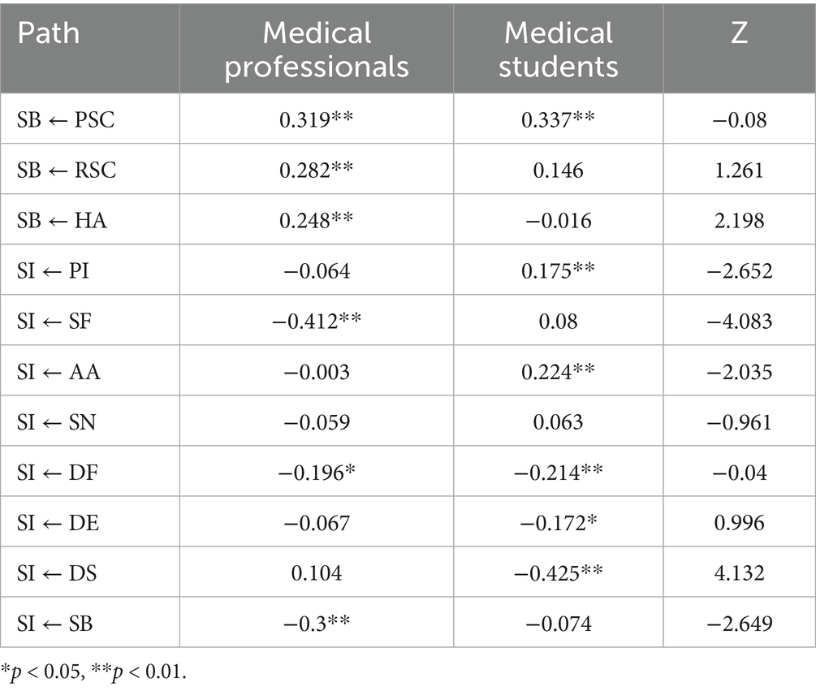
Task: Click the −0.412** cell for SI ← SF
Action: coord(317,320)
